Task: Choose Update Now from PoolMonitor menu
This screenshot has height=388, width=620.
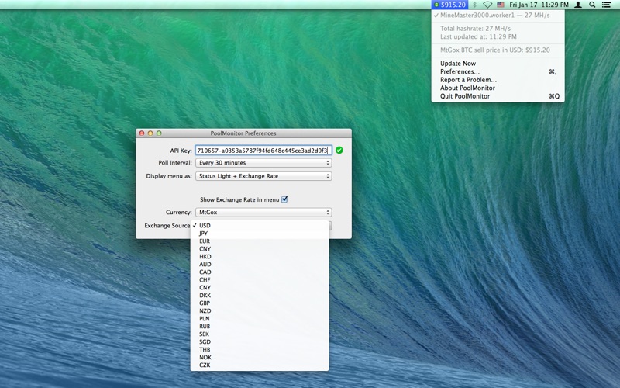Action: point(458,64)
